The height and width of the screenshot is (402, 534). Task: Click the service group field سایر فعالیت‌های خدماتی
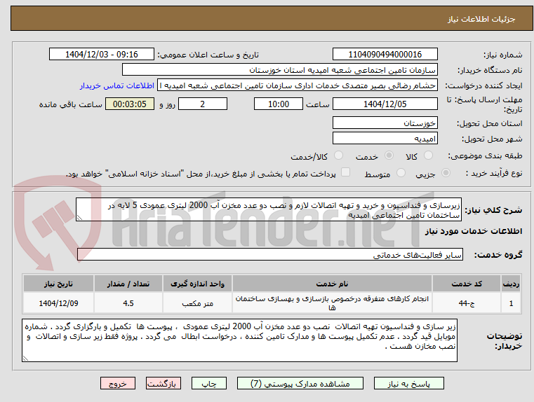tap(270, 254)
